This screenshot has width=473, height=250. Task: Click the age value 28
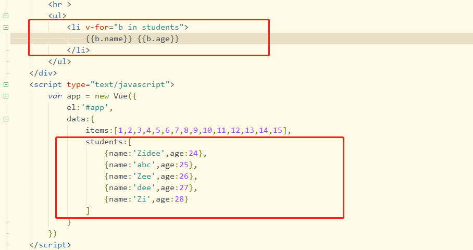tap(179, 199)
